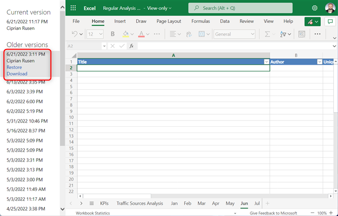Image resolution: width=338 pixels, height=216 pixels.
Task: Open the KPIs sheet tab
Action: [x=104, y=203]
